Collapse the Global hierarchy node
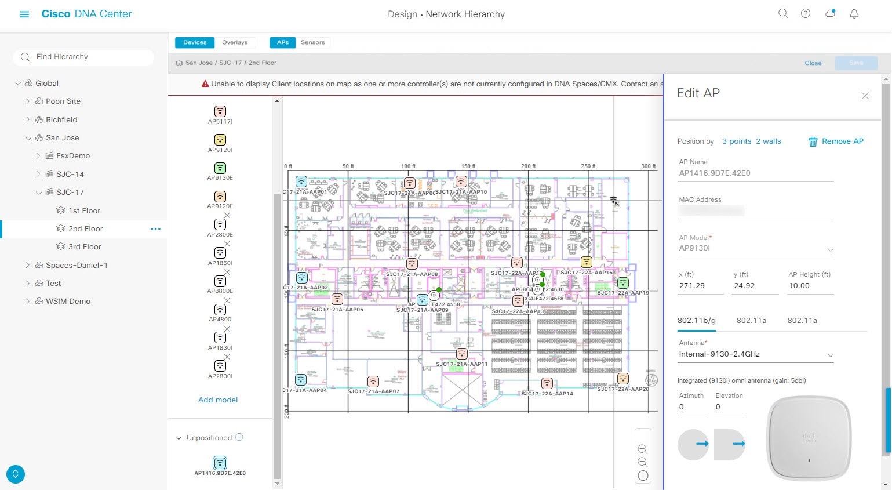 (18, 84)
